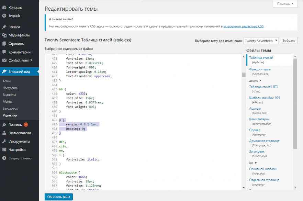Click the Contact Form 7 envelope icon
The width and height of the screenshot is (303, 201).
pyautogui.click(x=4, y=60)
